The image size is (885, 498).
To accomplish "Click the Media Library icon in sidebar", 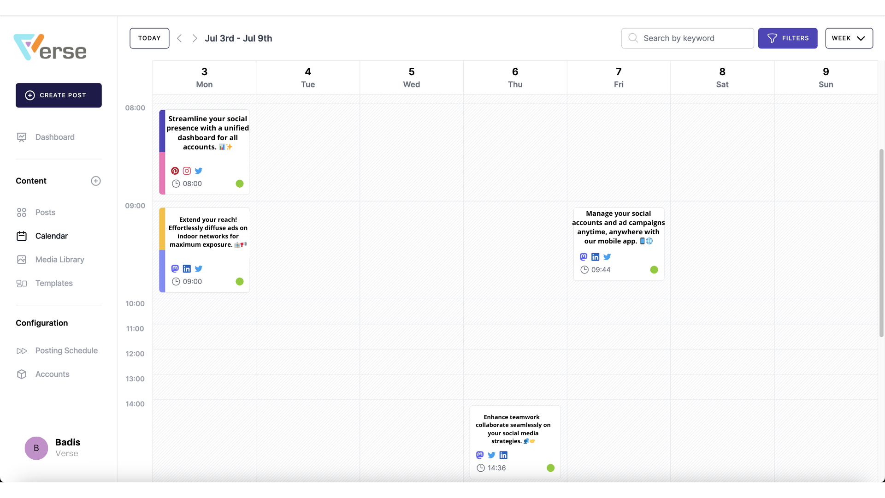I will (21, 260).
